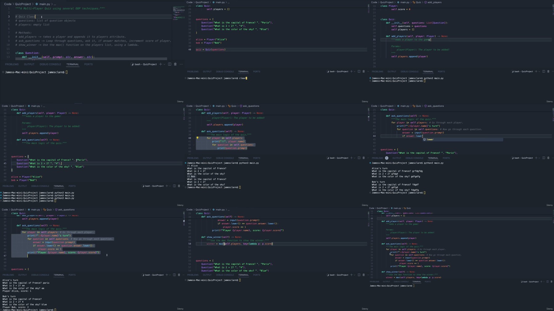The height and width of the screenshot is (311, 554).
Task: Accept the "lower" autocomplete suggestion
Action: pos(430,140)
